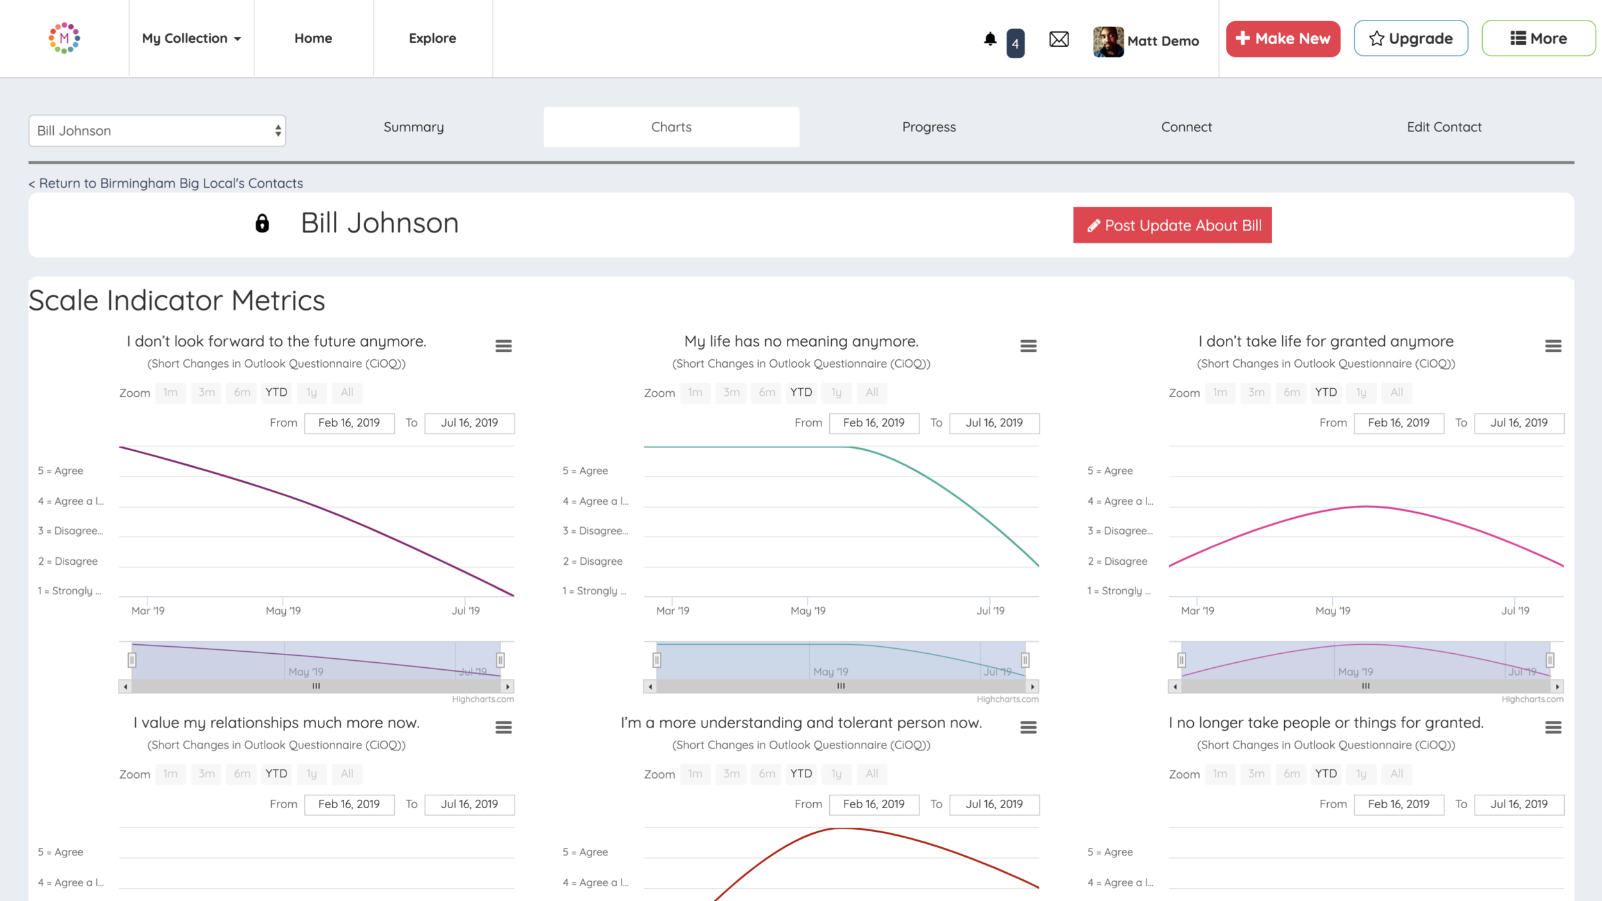Screen dimensions: 1602x901
Task: Click Post Update About Bill button
Action: coord(1173,225)
